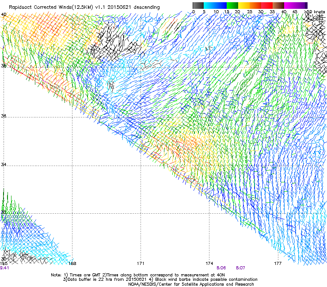
Task: Click the purple 8:07 time stamp
Action: point(240,268)
